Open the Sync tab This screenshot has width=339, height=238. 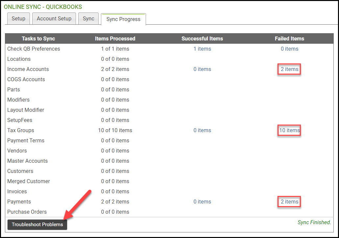click(x=88, y=19)
